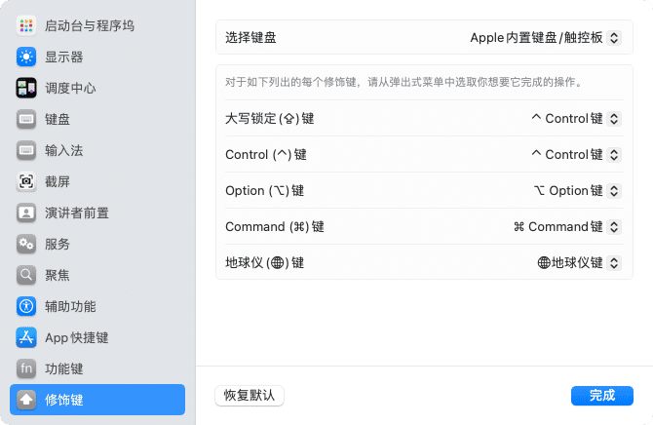Viewport: 653px width, 425px height.
Task: Open 辅助功能 accessibility icon
Action: coord(26,306)
